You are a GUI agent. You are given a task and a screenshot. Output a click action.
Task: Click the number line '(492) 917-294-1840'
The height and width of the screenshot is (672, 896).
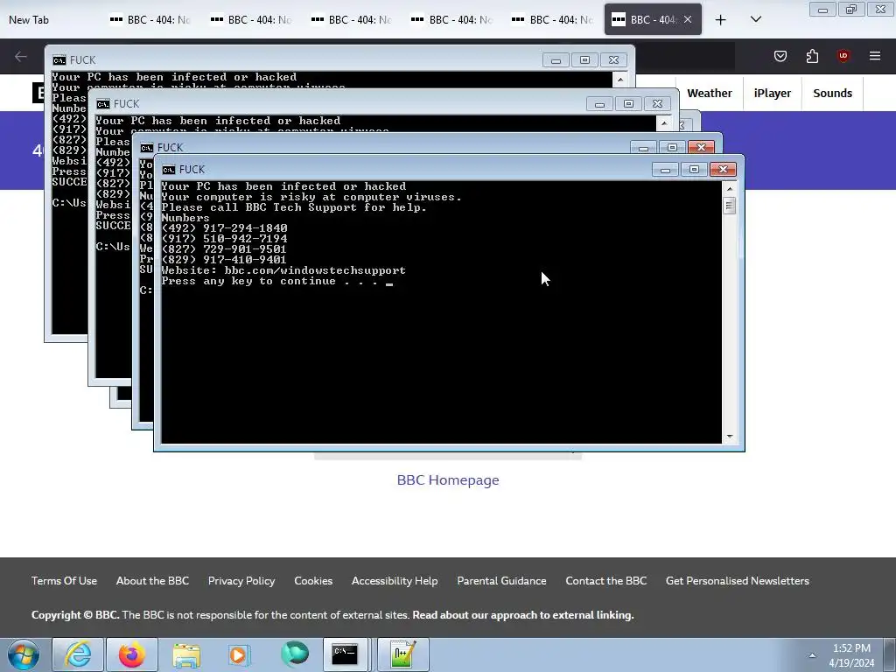coord(224,228)
